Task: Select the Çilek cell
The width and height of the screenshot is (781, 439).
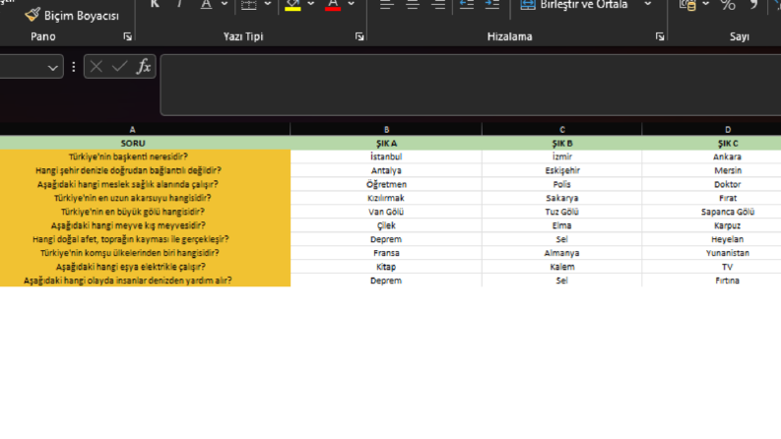Action: tap(386, 225)
